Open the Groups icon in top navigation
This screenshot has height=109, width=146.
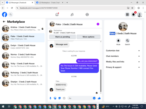tap(87, 15)
